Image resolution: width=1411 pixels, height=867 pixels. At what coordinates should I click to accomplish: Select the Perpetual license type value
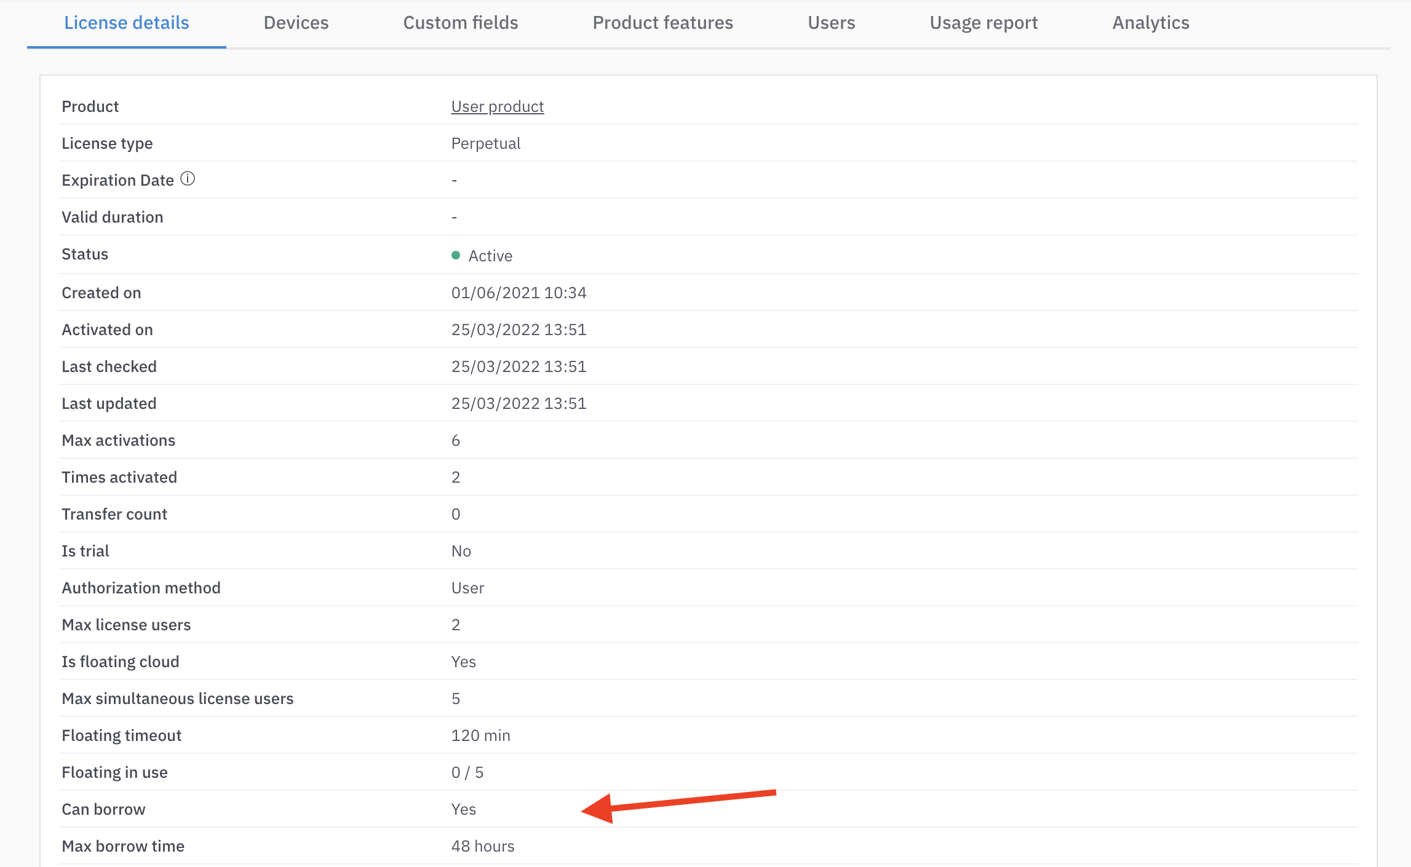(486, 143)
